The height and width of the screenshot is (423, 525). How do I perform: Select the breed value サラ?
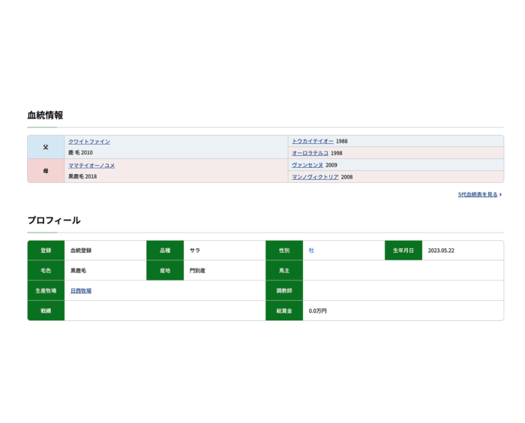coord(195,250)
